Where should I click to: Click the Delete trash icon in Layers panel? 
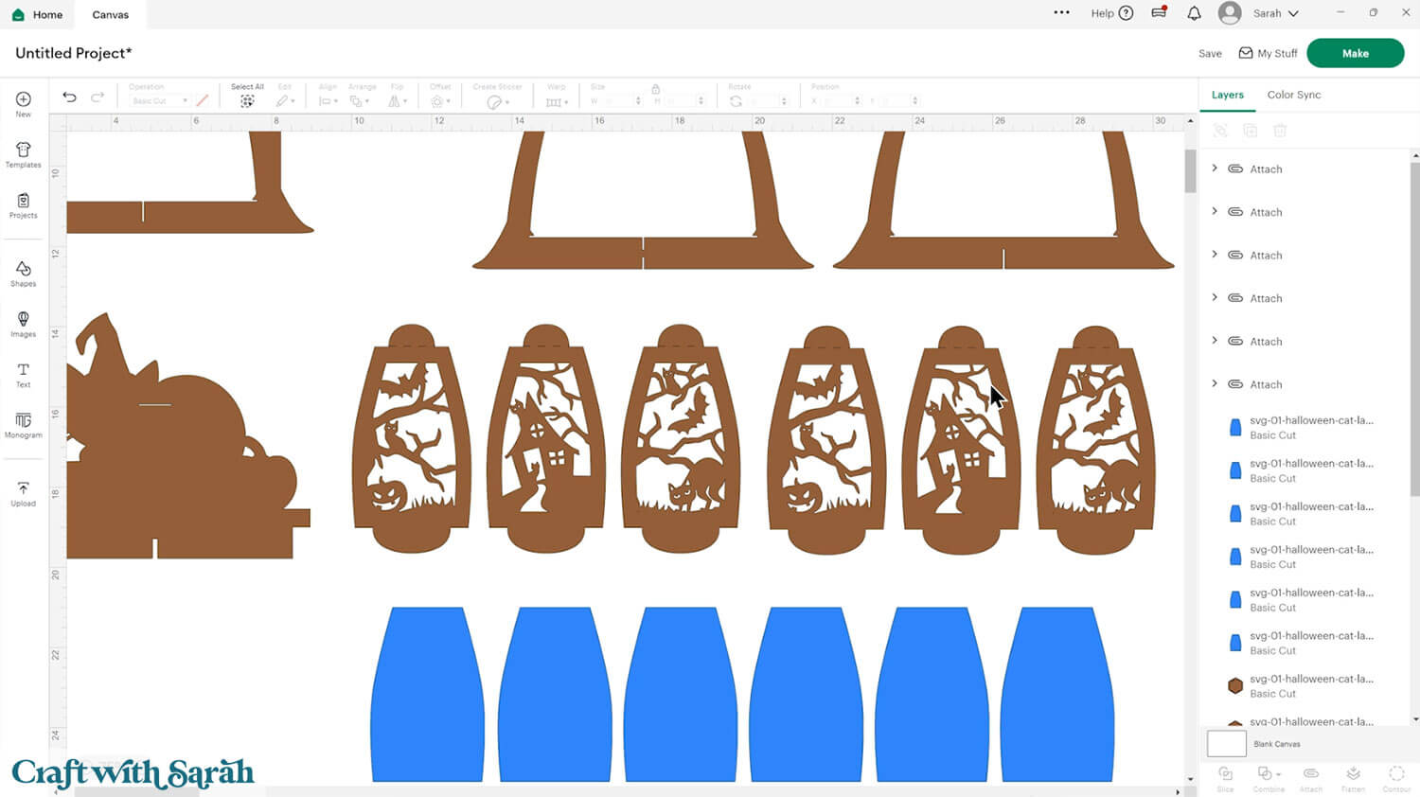[1280, 131]
